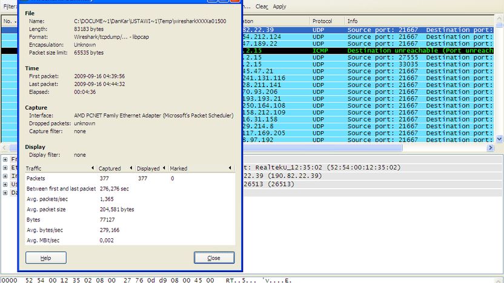Open Help from the Summary dialog
Image resolution: width=504 pixels, height=283 pixels.
point(46,258)
